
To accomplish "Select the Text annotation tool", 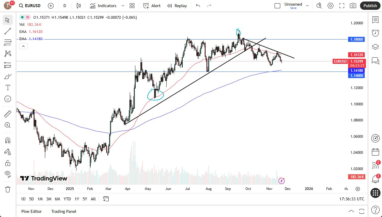I will (x=7, y=87).
